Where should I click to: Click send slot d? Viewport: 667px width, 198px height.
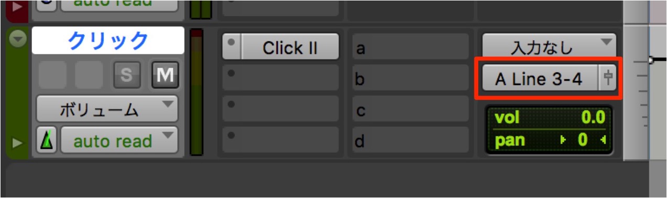click(411, 141)
